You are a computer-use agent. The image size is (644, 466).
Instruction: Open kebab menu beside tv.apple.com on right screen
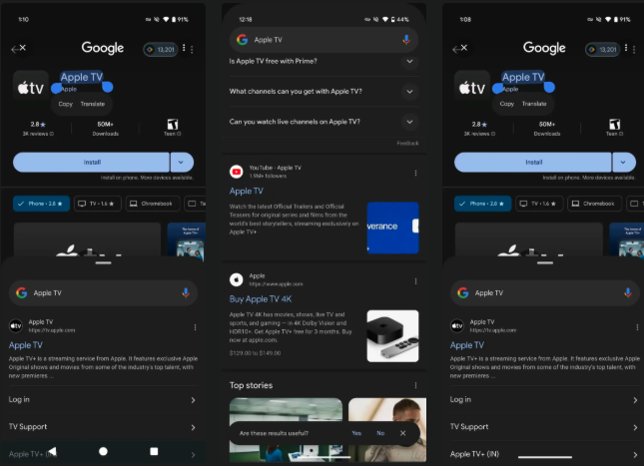pos(637,327)
